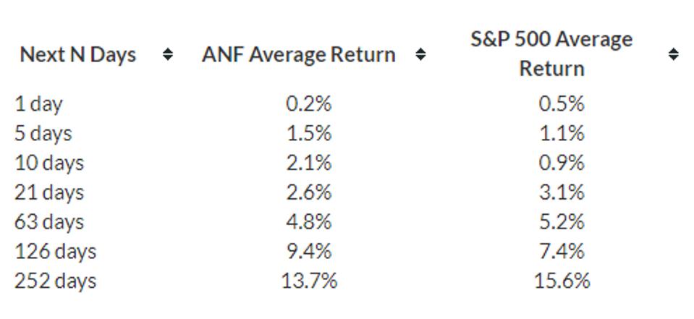Click the ANF return value 4.8%
Viewport: 694px width, 319px height.
(309, 222)
